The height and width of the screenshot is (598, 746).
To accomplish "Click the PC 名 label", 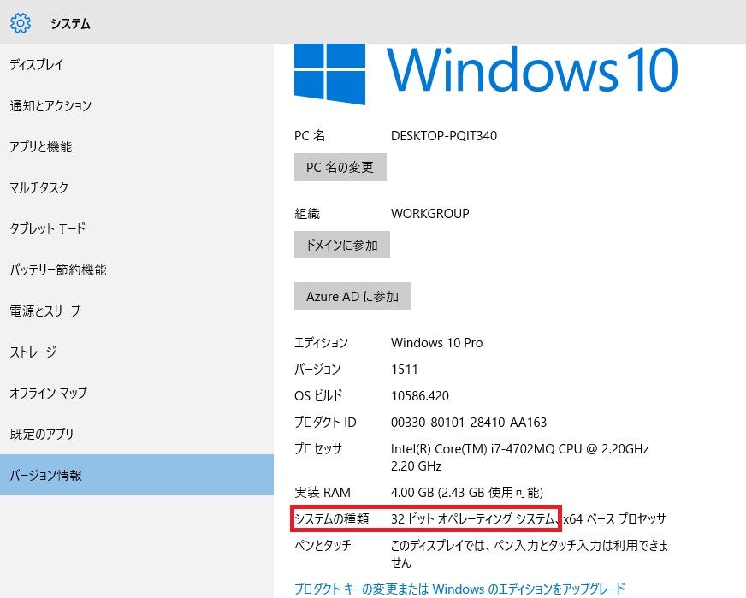I will [310, 135].
